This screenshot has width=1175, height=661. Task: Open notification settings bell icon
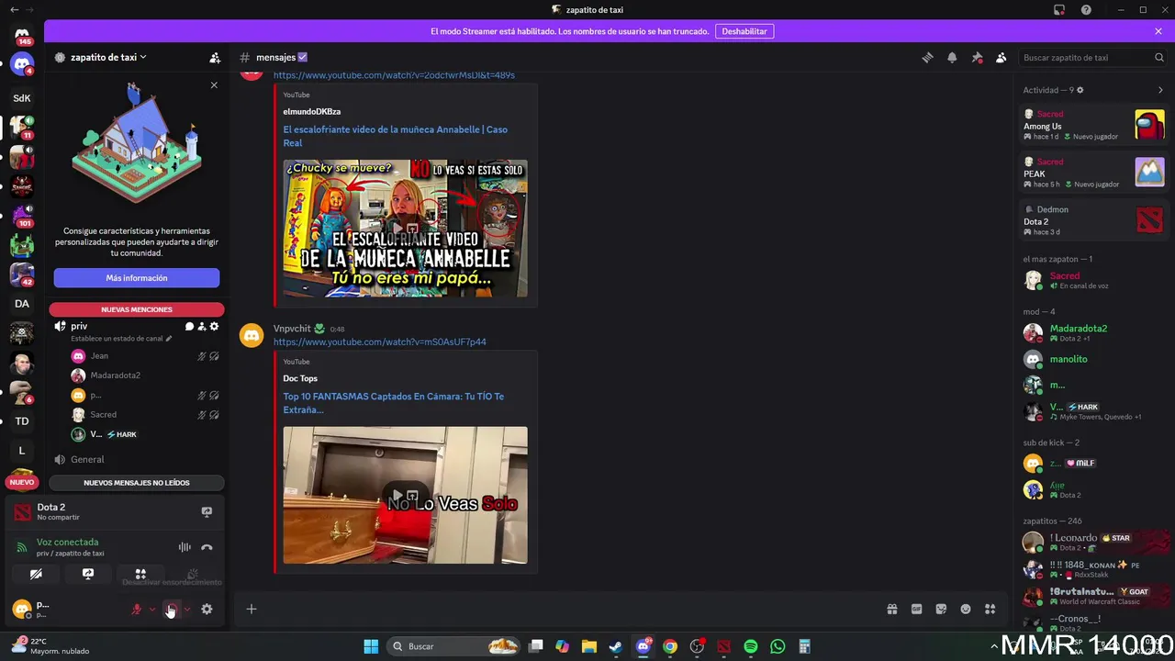(952, 57)
